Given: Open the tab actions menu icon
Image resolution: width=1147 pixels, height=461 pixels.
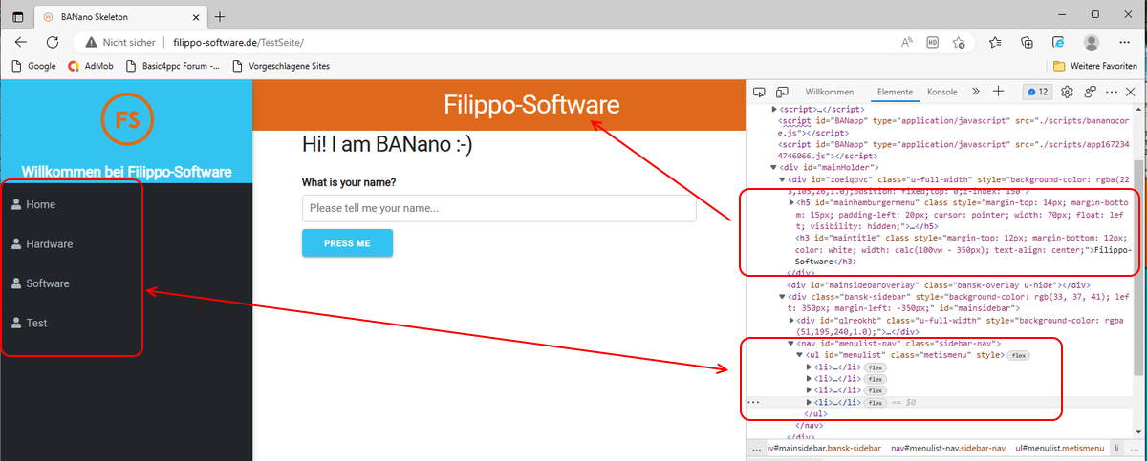Looking at the screenshot, I should coord(17,16).
